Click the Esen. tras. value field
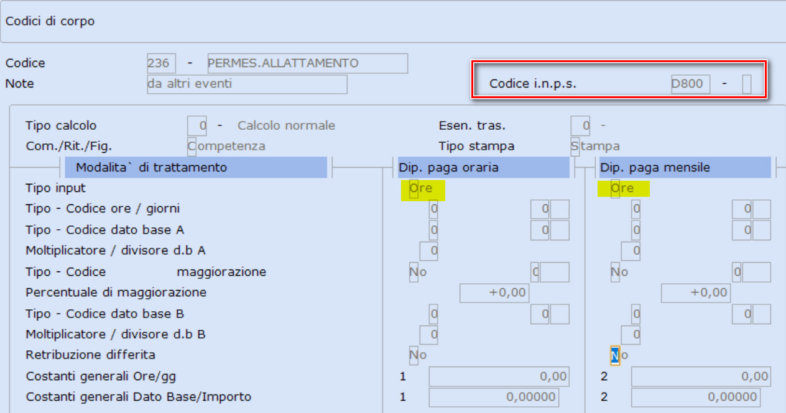 pos(581,126)
